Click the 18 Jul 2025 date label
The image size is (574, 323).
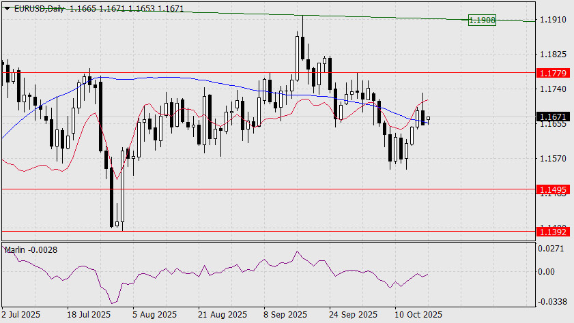point(89,315)
